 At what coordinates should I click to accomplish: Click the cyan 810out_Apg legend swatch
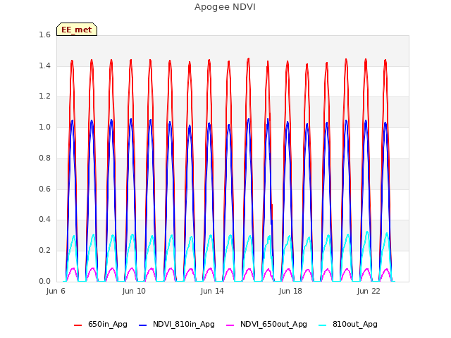tap(323, 325)
